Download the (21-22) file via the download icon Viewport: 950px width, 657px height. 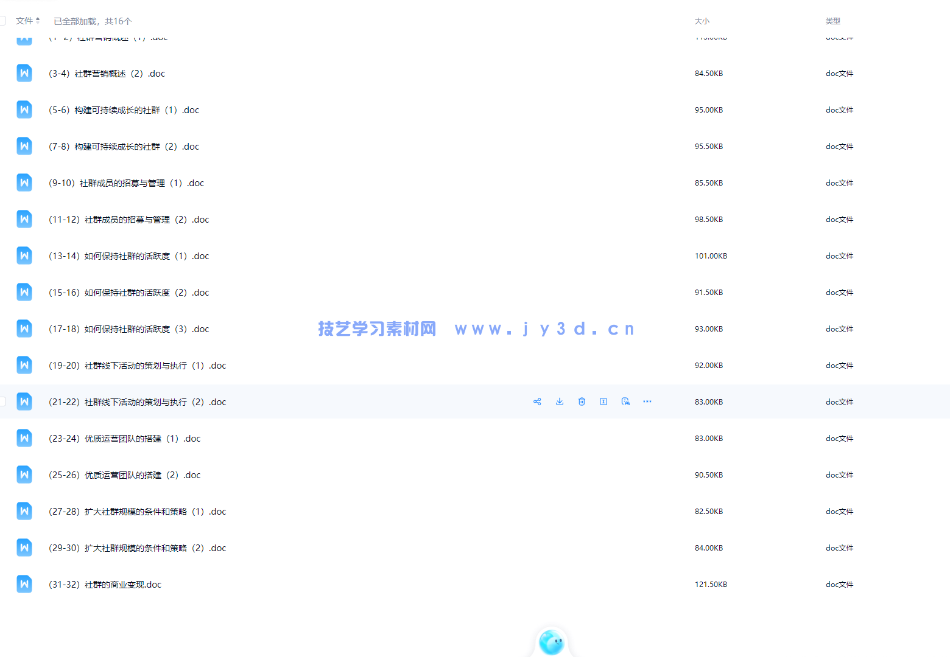click(x=560, y=401)
